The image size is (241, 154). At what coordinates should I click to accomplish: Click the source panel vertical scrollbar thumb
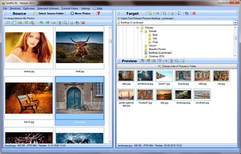(110, 41)
